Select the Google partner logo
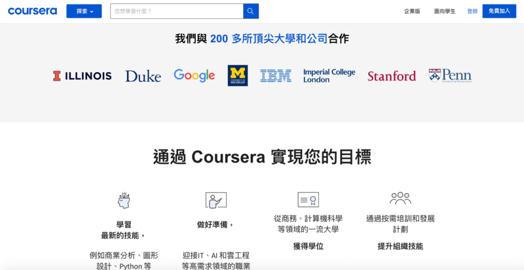This screenshot has width=524, height=270. (x=194, y=75)
